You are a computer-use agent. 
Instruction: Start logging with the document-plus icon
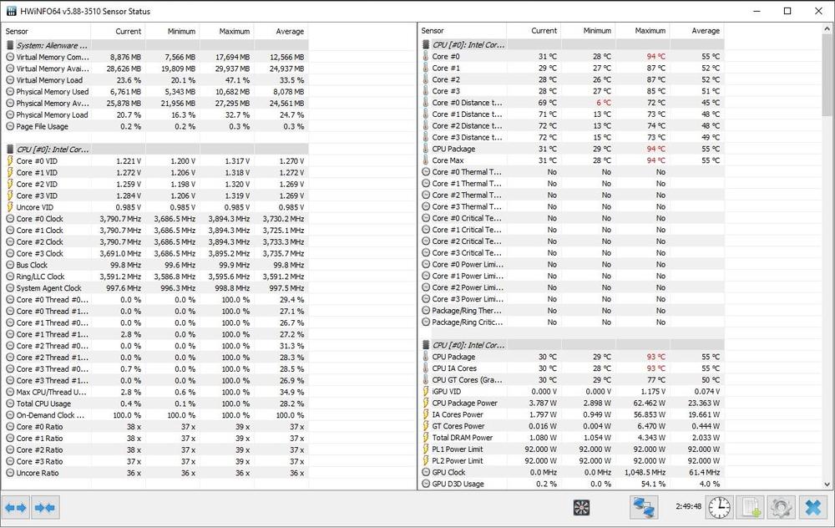click(x=750, y=507)
